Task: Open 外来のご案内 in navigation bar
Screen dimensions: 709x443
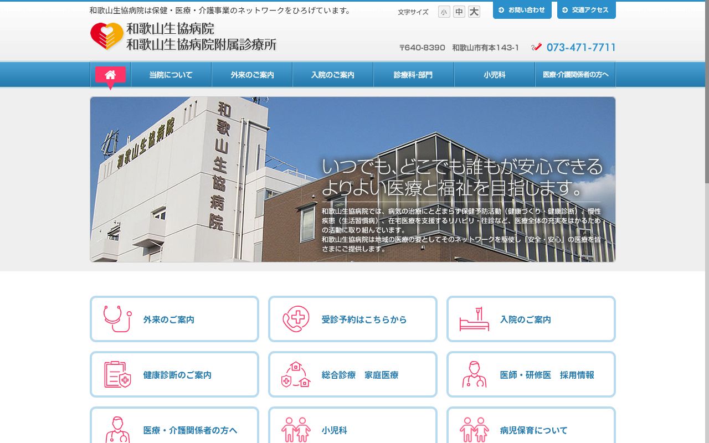Action: point(252,75)
